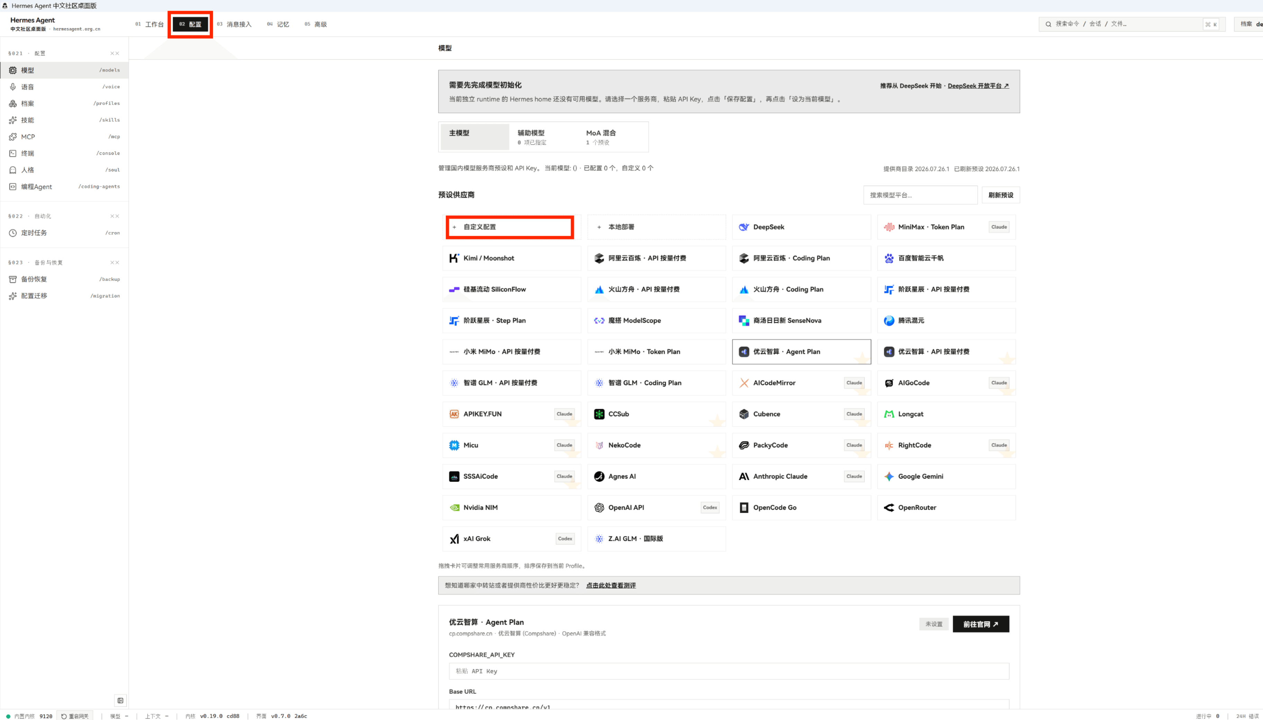Open the MCP sidebar item
This screenshot has width=1263, height=720.
tap(64, 136)
